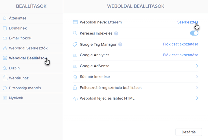Image resolution: width=208 pixels, height=140 pixels.
Task: Click the envelope icon for E-mail fiókok
Action: point(5,38)
